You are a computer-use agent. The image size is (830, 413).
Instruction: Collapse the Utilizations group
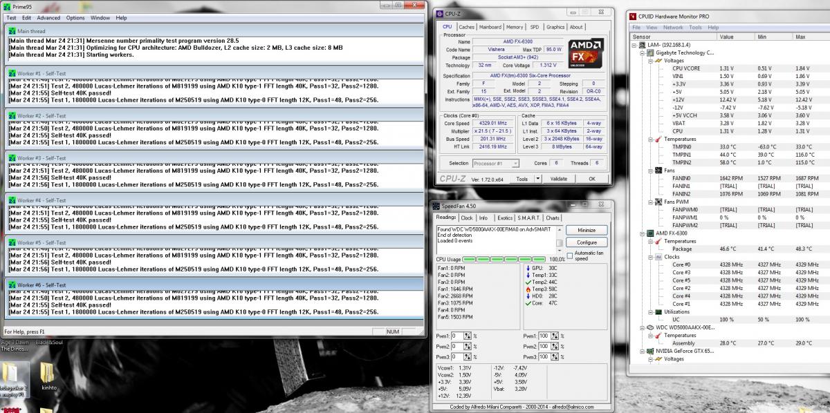[x=649, y=311]
